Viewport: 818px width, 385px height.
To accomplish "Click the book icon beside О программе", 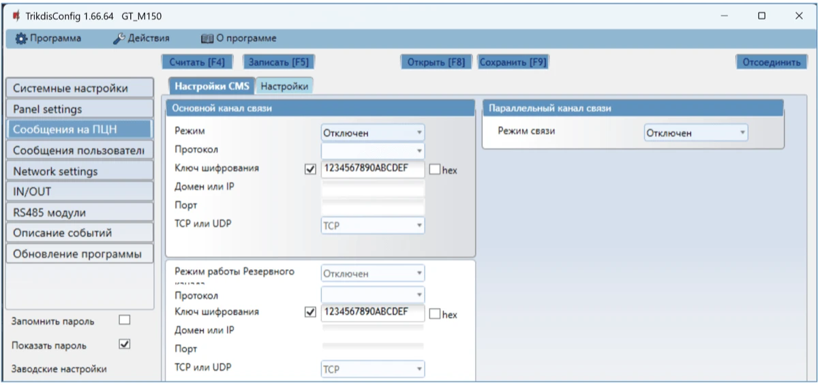I will point(207,38).
